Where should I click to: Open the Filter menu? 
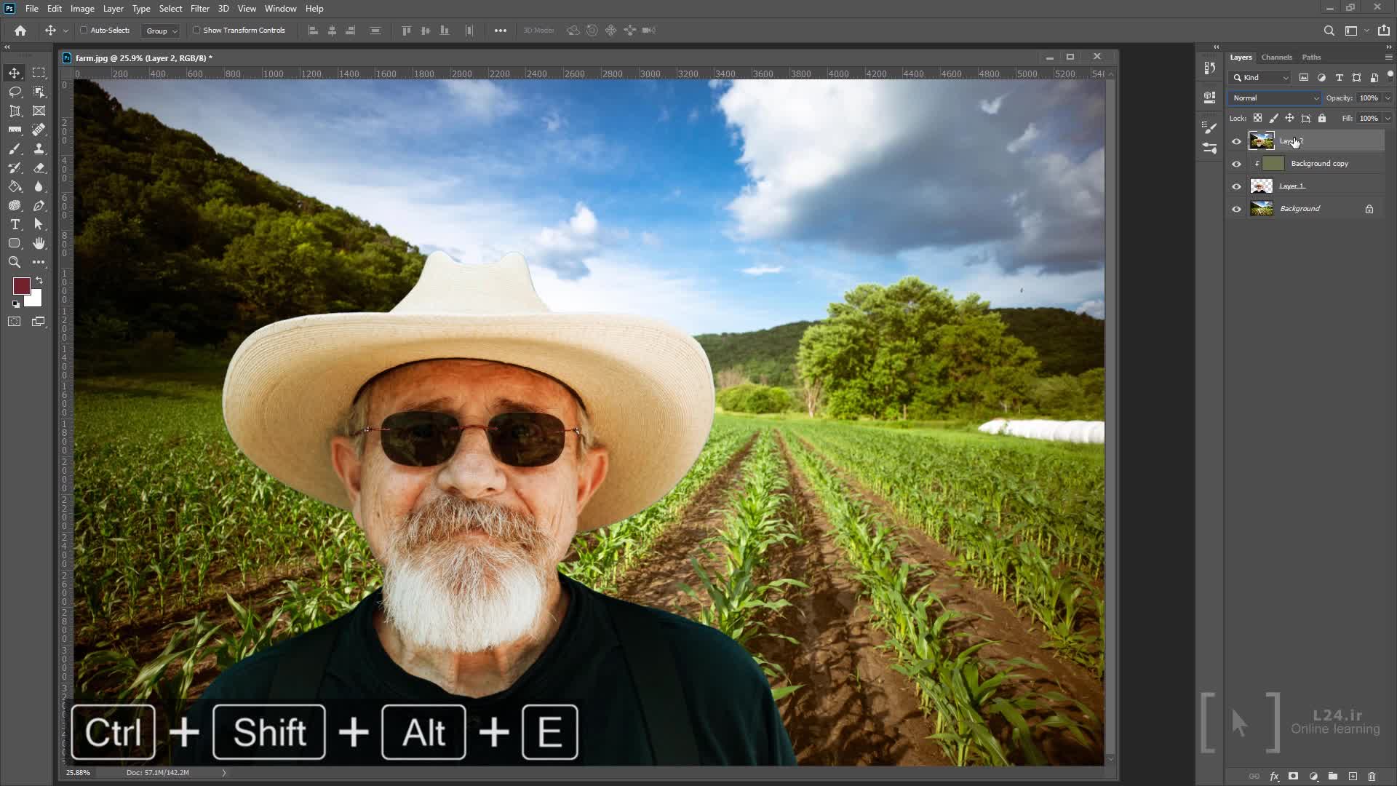coord(199,9)
